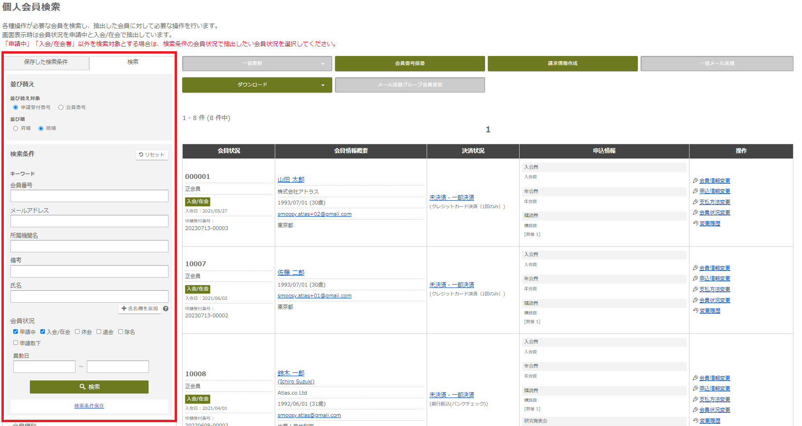Screen dimensions: 802x426
Task: Check the 申請取下 status checkbox
Action: 16,343
